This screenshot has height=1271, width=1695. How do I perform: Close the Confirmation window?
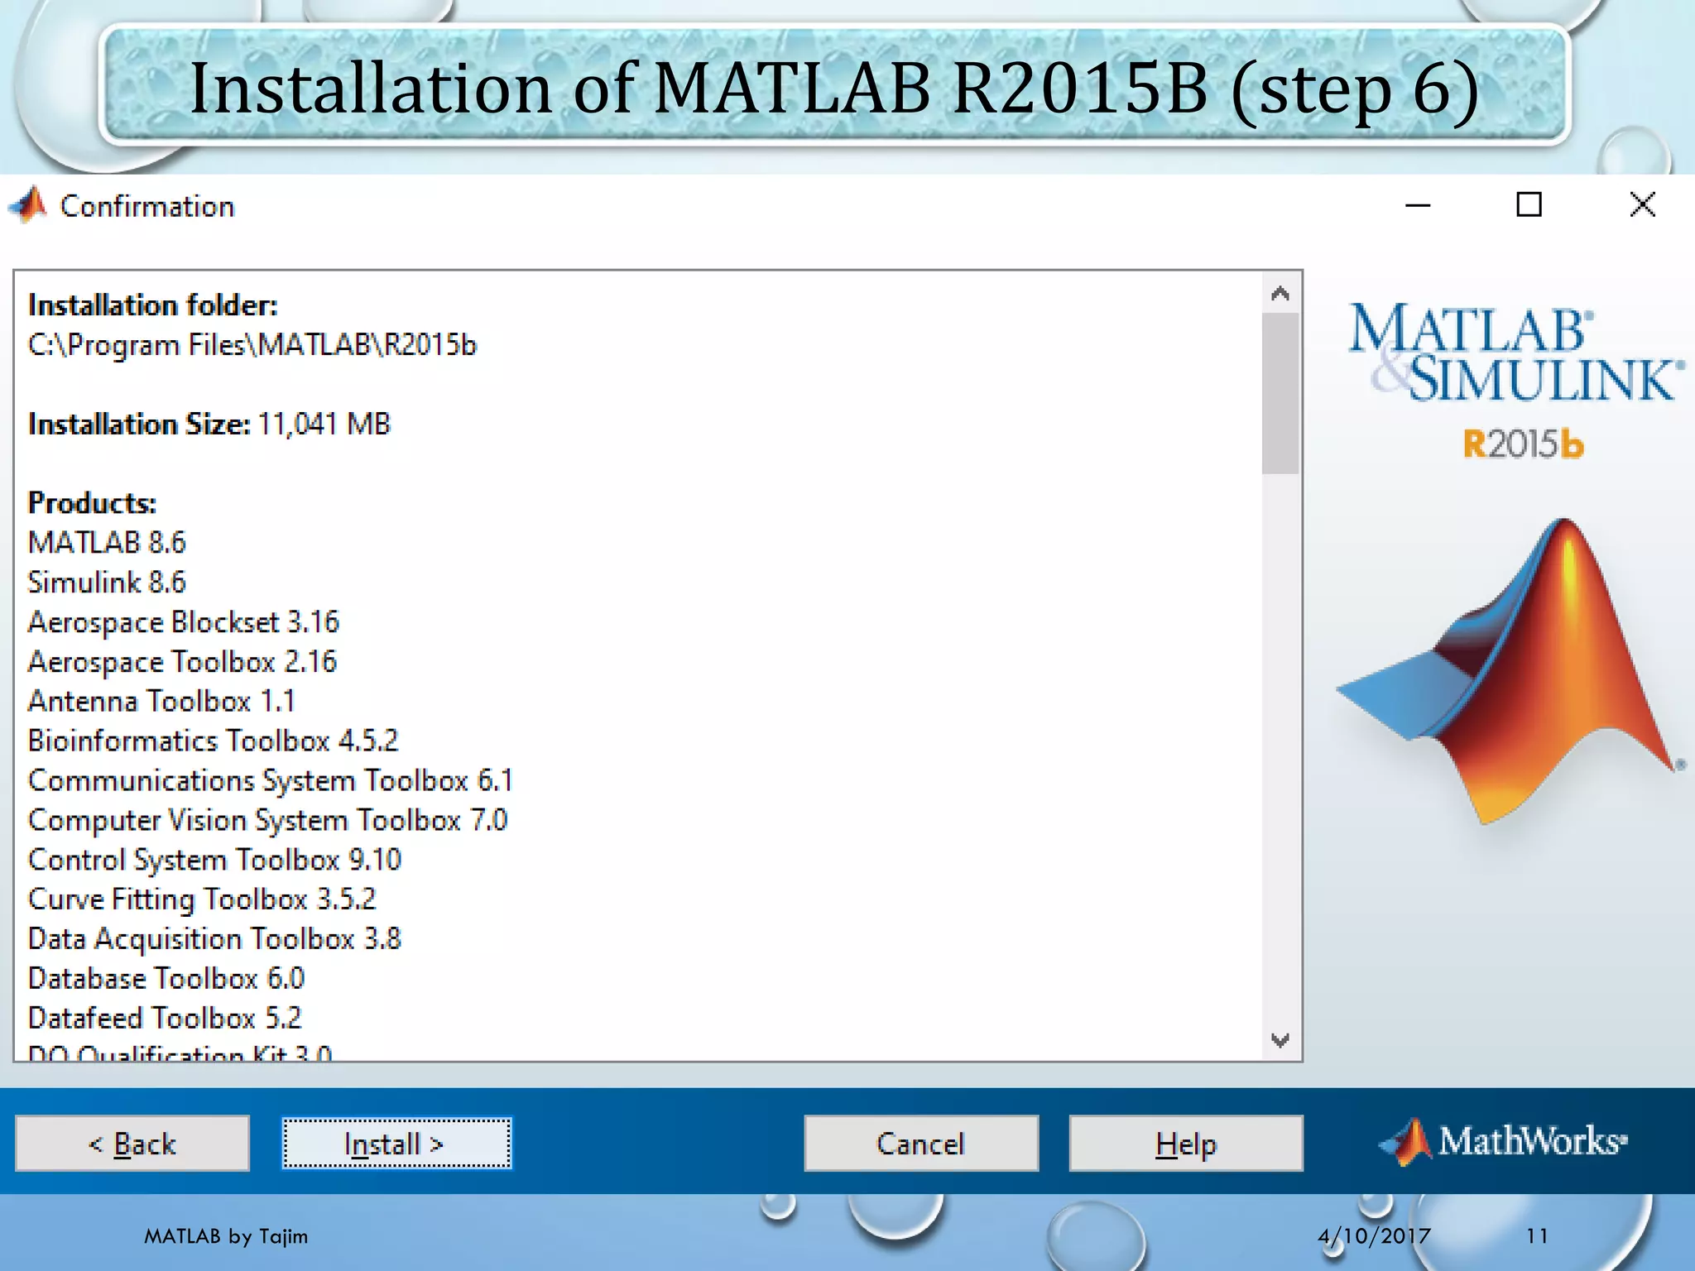[x=1642, y=204]
